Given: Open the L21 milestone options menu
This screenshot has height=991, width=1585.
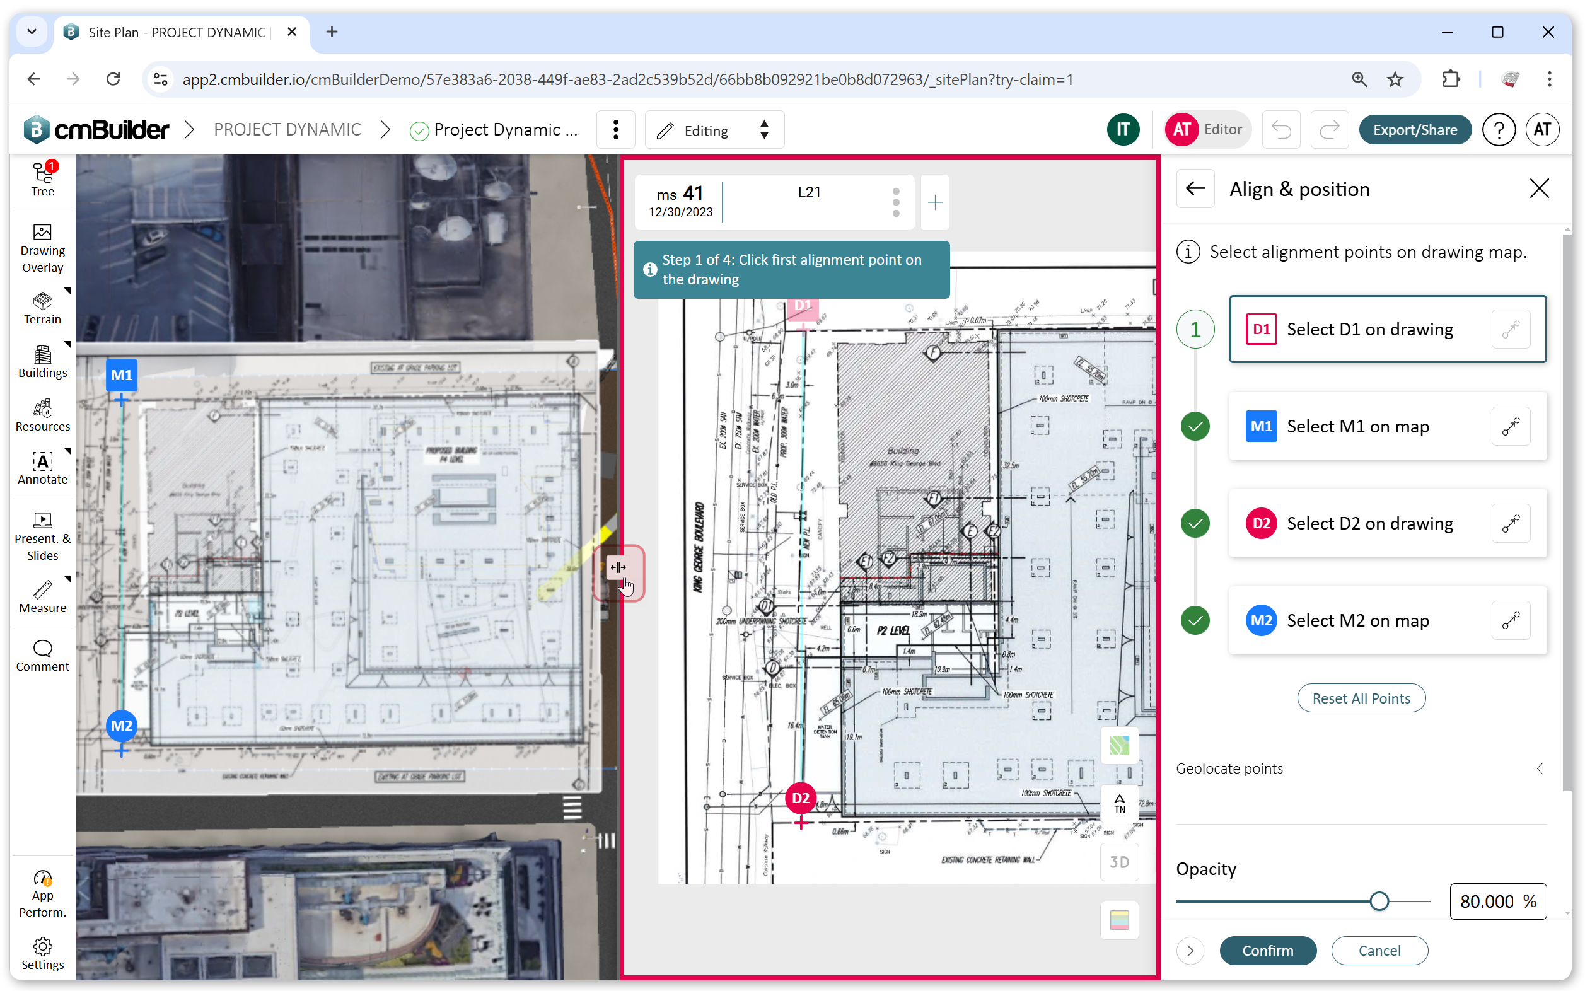Looking at the screenshot, I should point(896,202).
